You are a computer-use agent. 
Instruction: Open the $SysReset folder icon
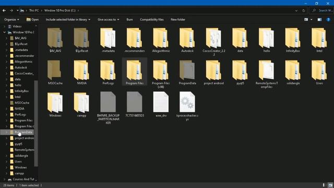pos(81,38)
